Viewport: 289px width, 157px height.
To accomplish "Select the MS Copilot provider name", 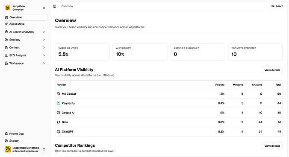I will 69,94.
